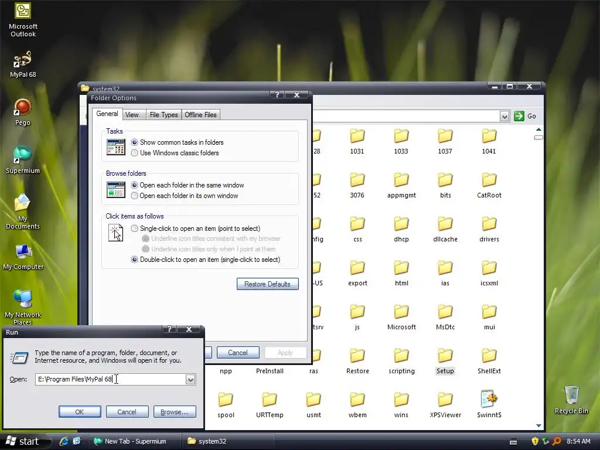Switch to the Offline Files tab
Image resolution: width=600 pixels, height=450 pixels.
coord(200,115)
